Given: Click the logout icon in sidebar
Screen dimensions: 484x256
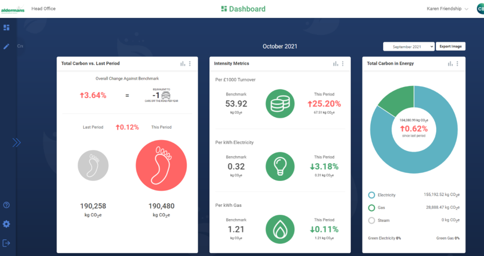Looking at the screenshot, I should click(7, 243).
